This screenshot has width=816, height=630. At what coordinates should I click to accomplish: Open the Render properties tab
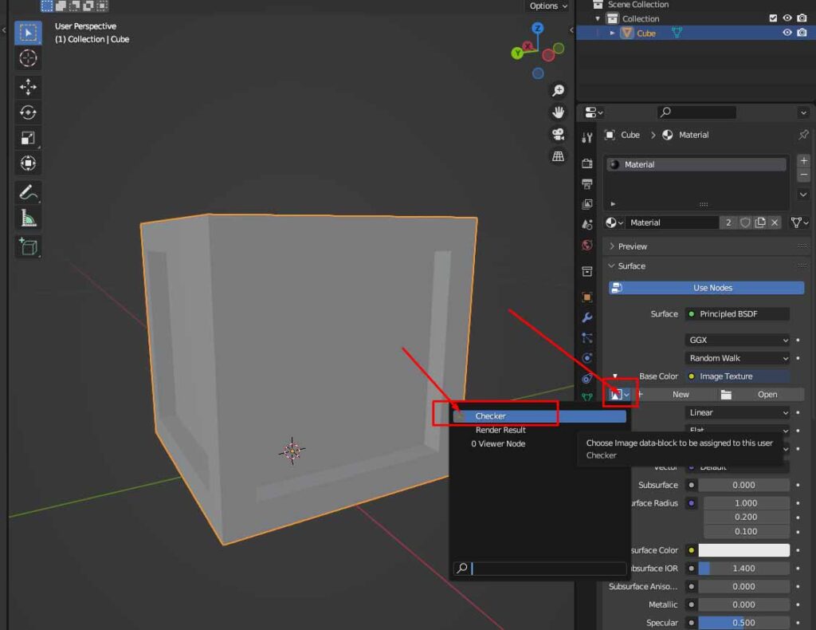tap(587, 163)
